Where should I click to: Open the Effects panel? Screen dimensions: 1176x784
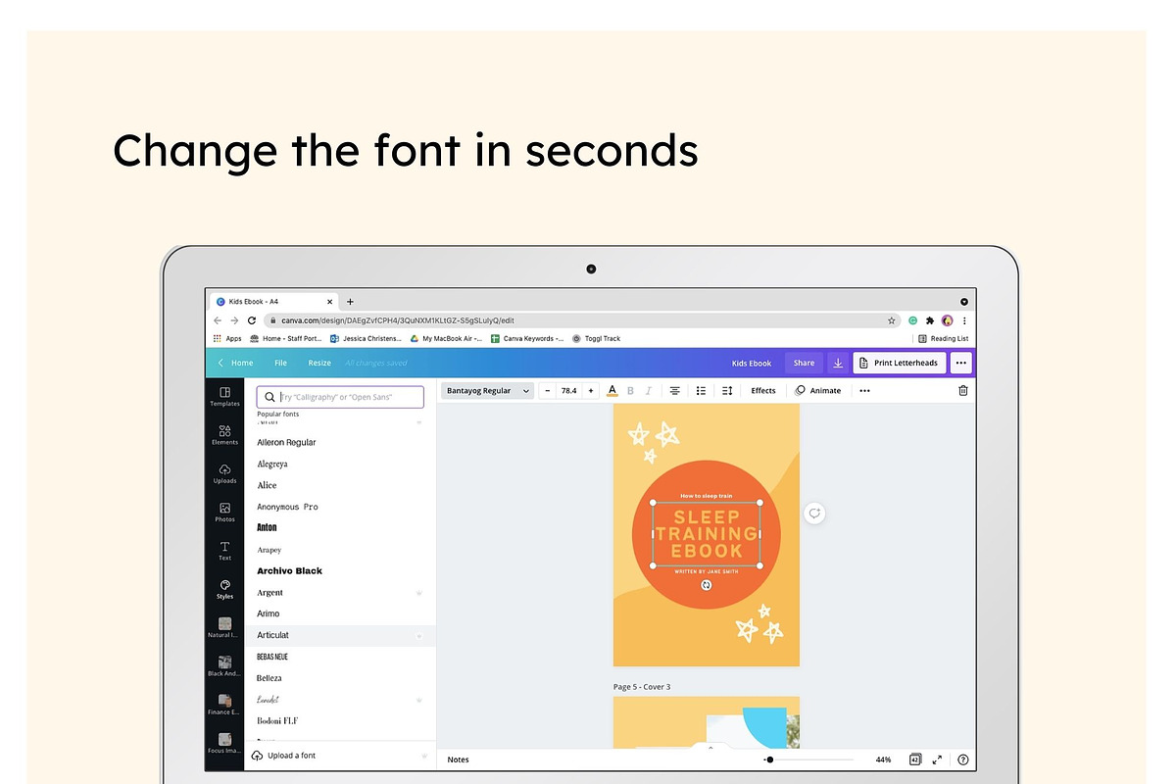pos(763,390)
